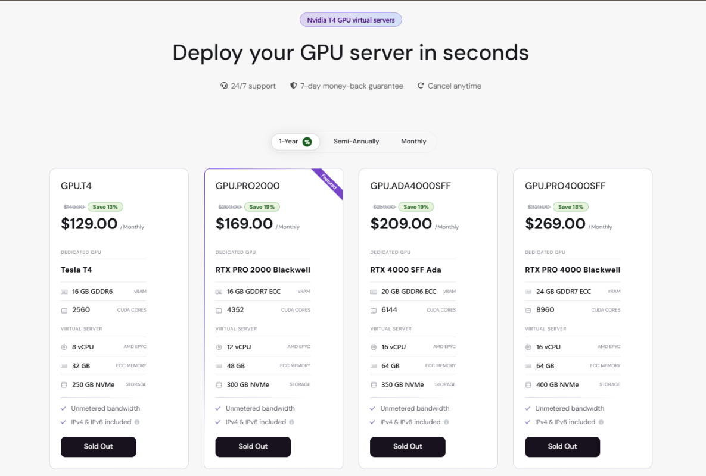
Task: Click CUDA cores icon beside 2560
Action: (64, 311)
